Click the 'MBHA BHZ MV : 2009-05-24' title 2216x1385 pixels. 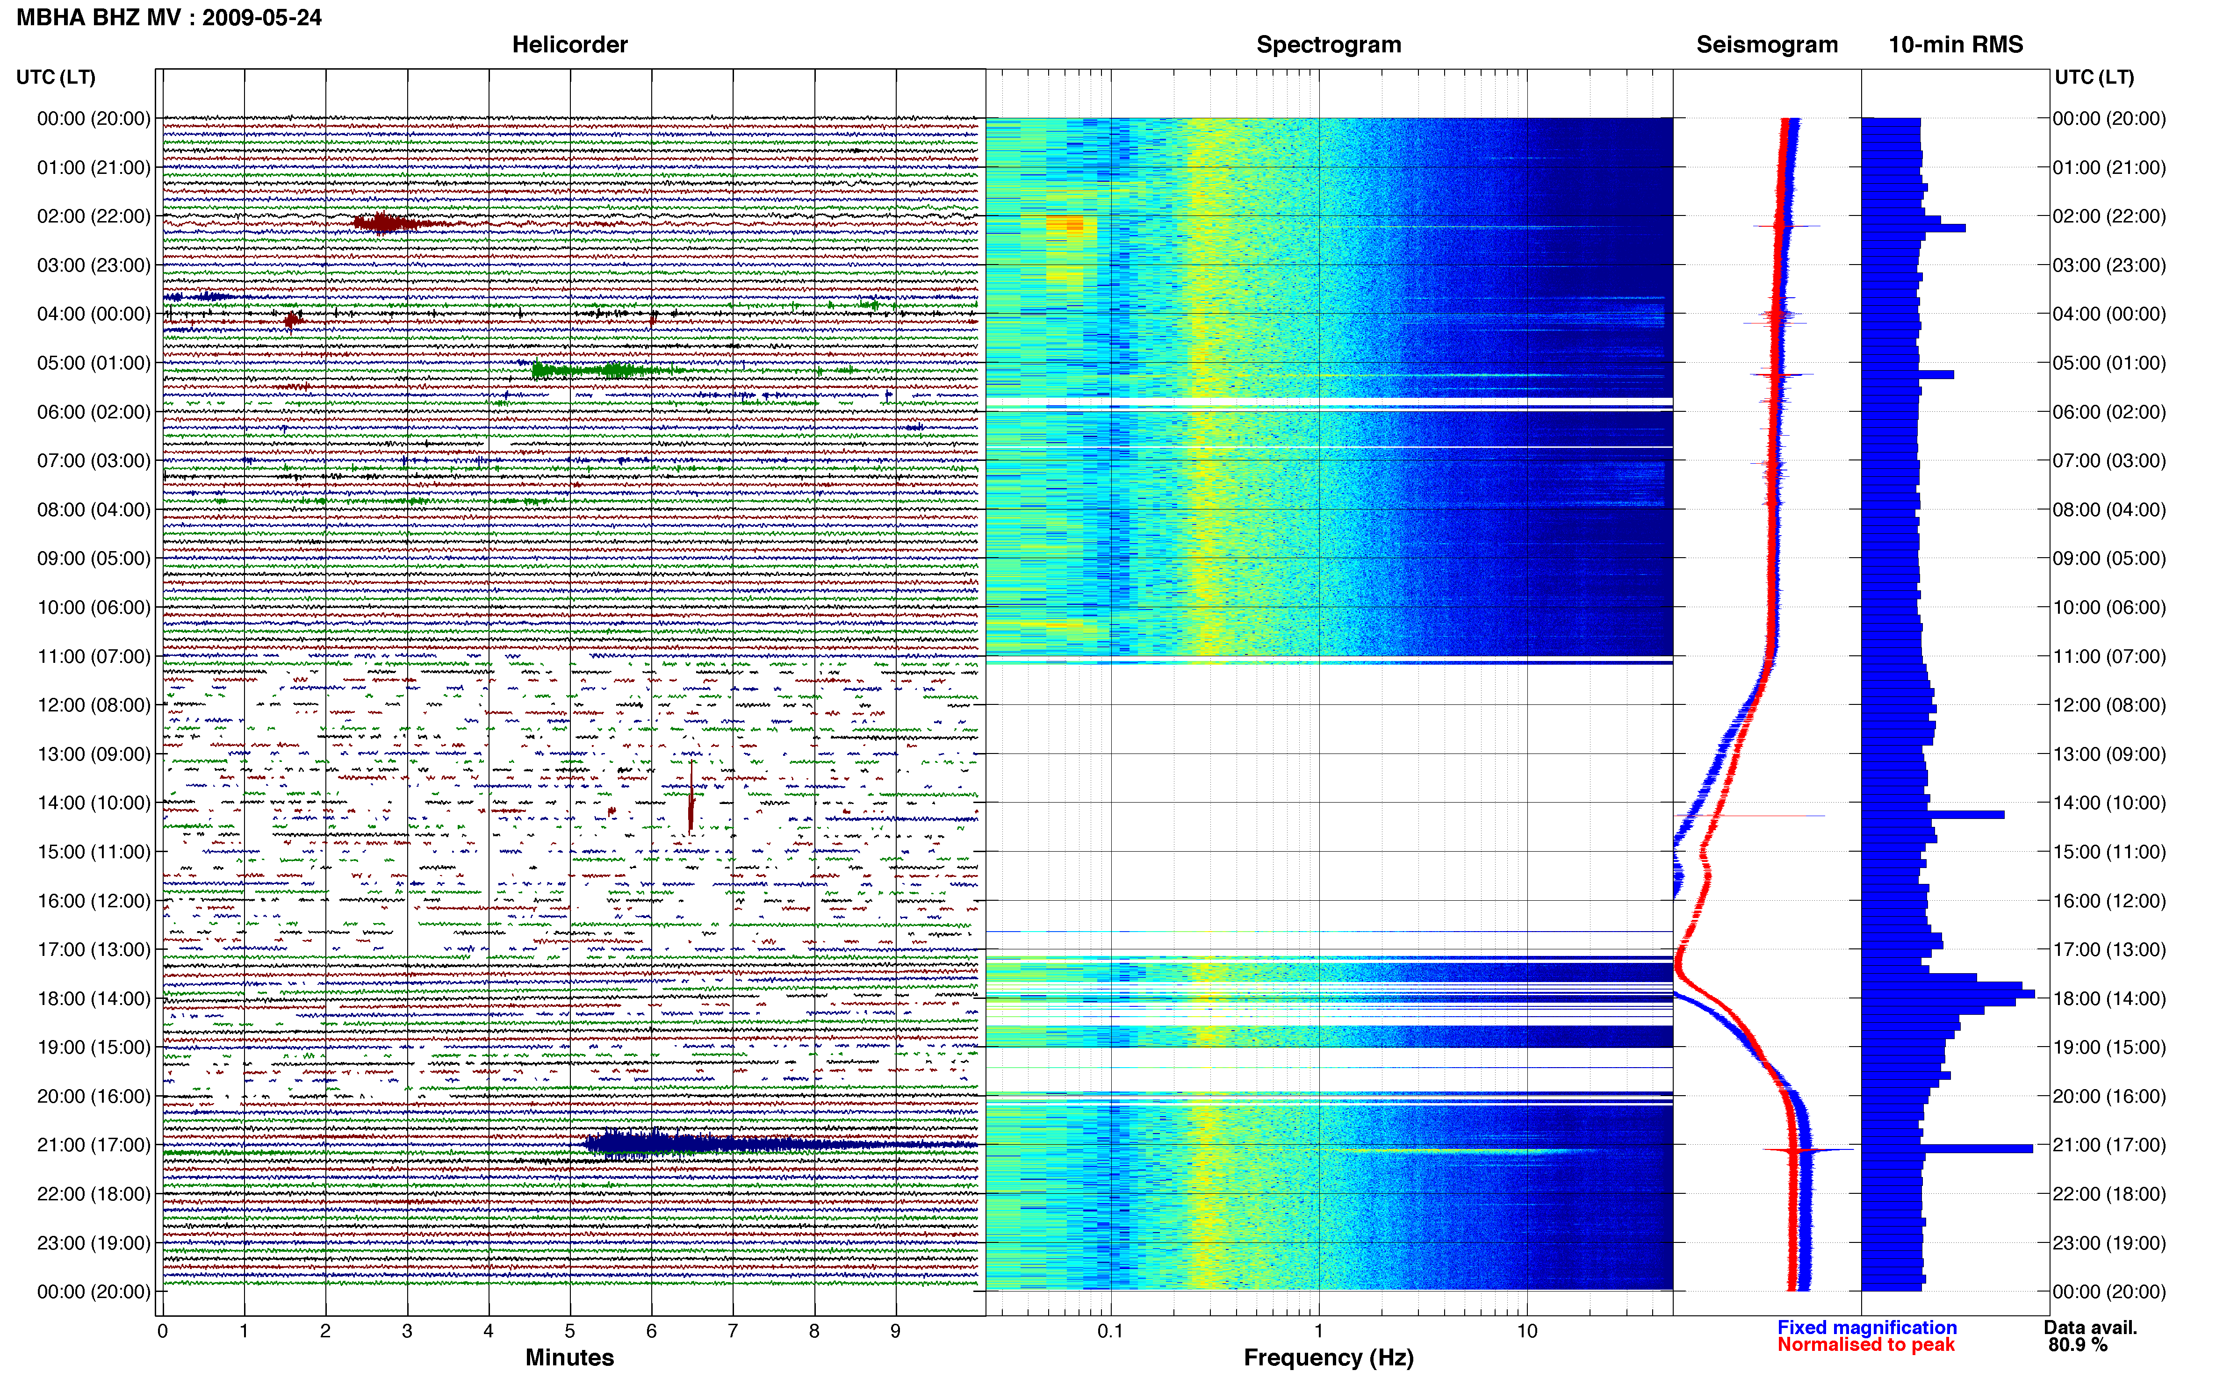[170, 17]
